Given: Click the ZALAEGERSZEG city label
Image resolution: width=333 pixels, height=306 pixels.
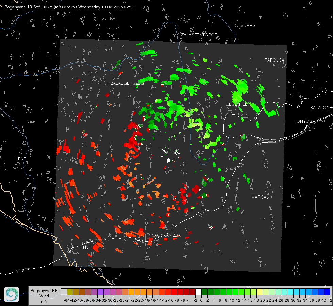Looking at the screenshot, I should 127,83.
